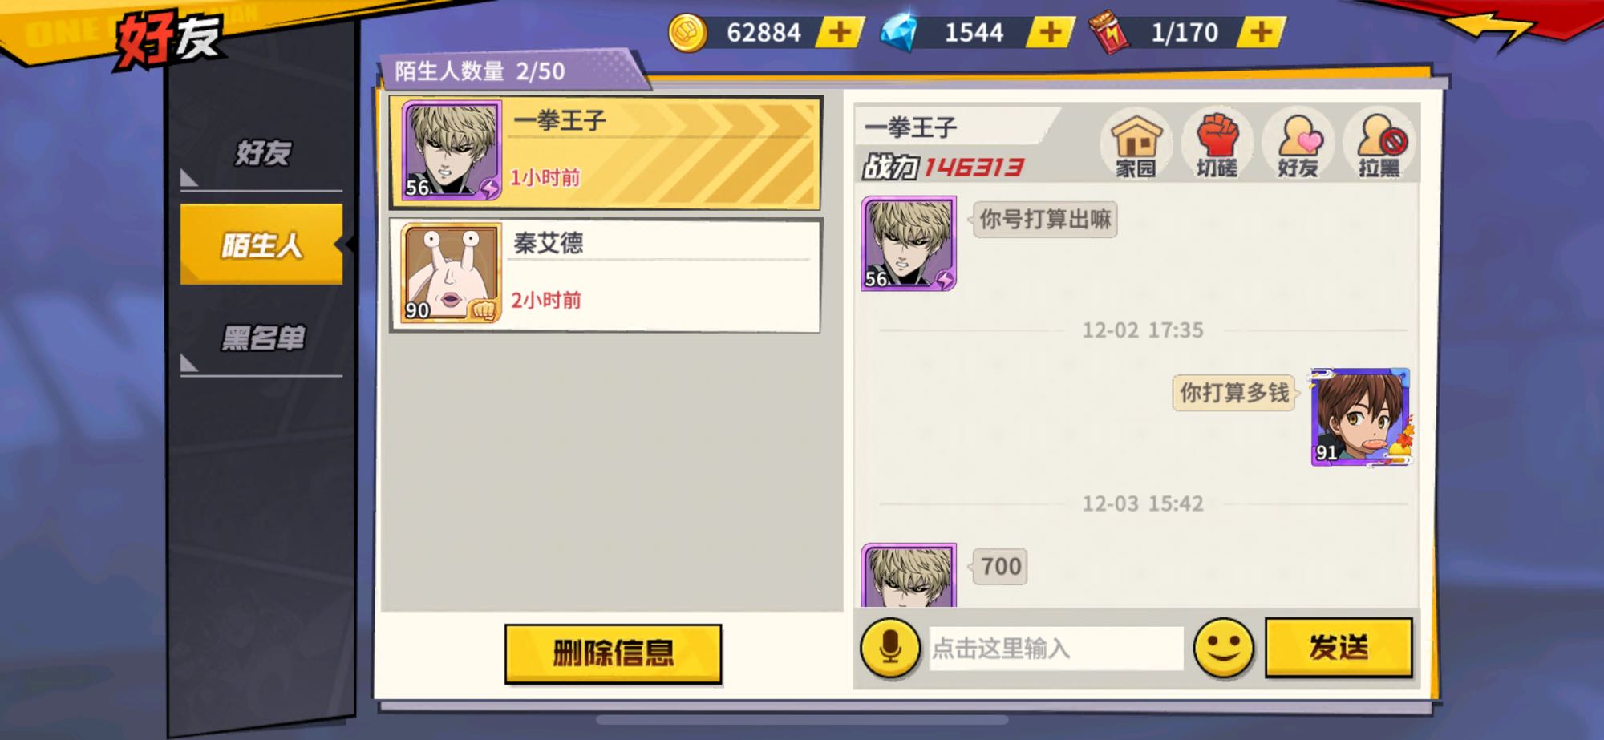
Task: Go back with the yellow arrow
Action: coord(1493,30)
